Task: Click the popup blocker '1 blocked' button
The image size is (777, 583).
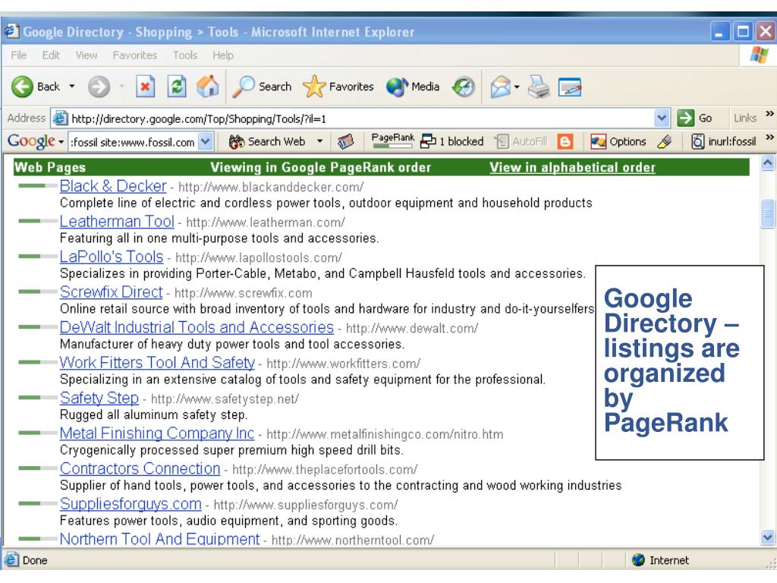Action: click(x=451, y=142)
